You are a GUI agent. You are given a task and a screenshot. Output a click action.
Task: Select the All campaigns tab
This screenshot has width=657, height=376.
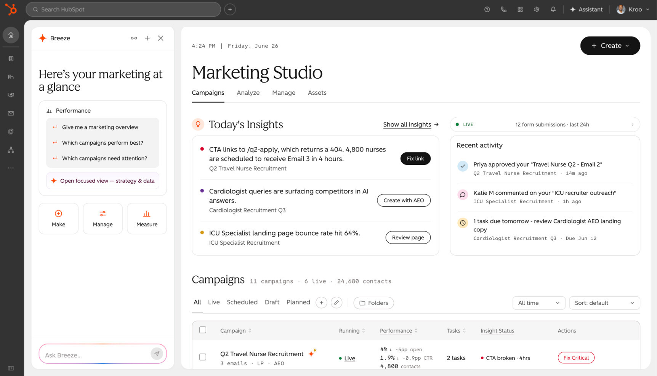point(197,302)
